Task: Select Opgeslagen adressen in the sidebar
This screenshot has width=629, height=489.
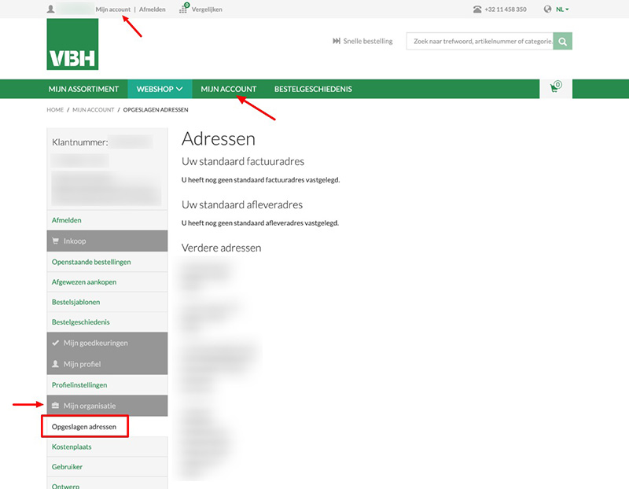Action: [84, 427]
